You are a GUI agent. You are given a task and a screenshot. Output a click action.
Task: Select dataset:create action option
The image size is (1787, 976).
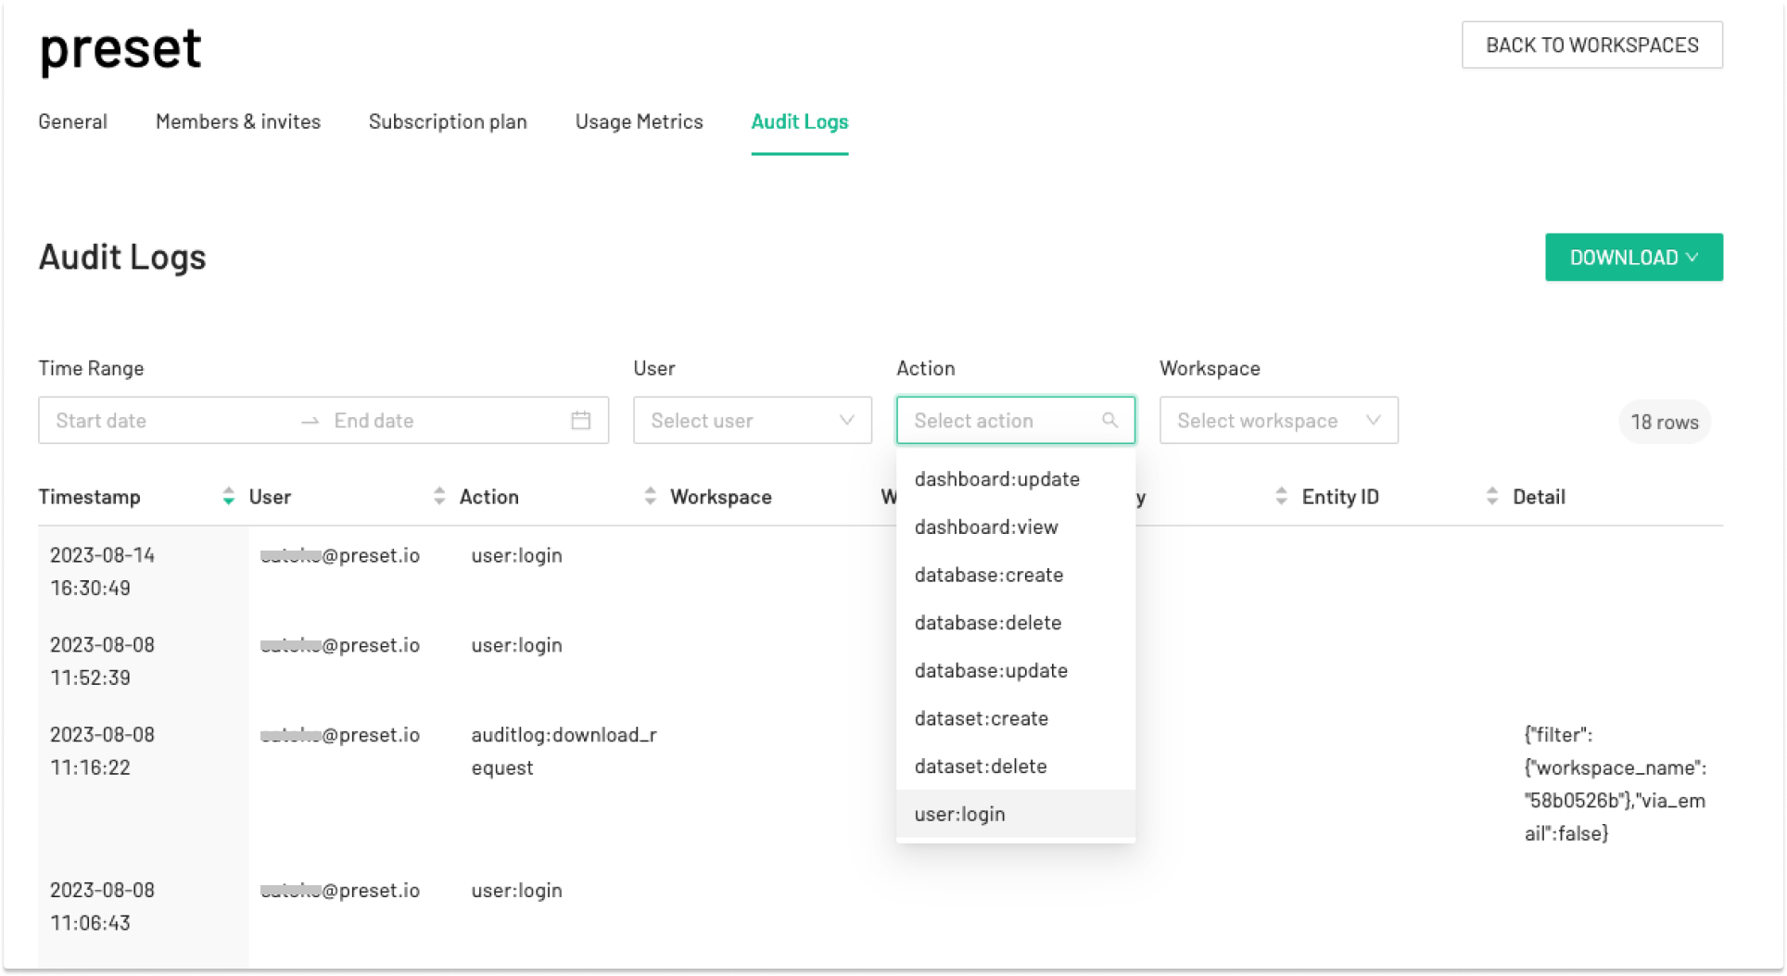(x=981, y=718)
